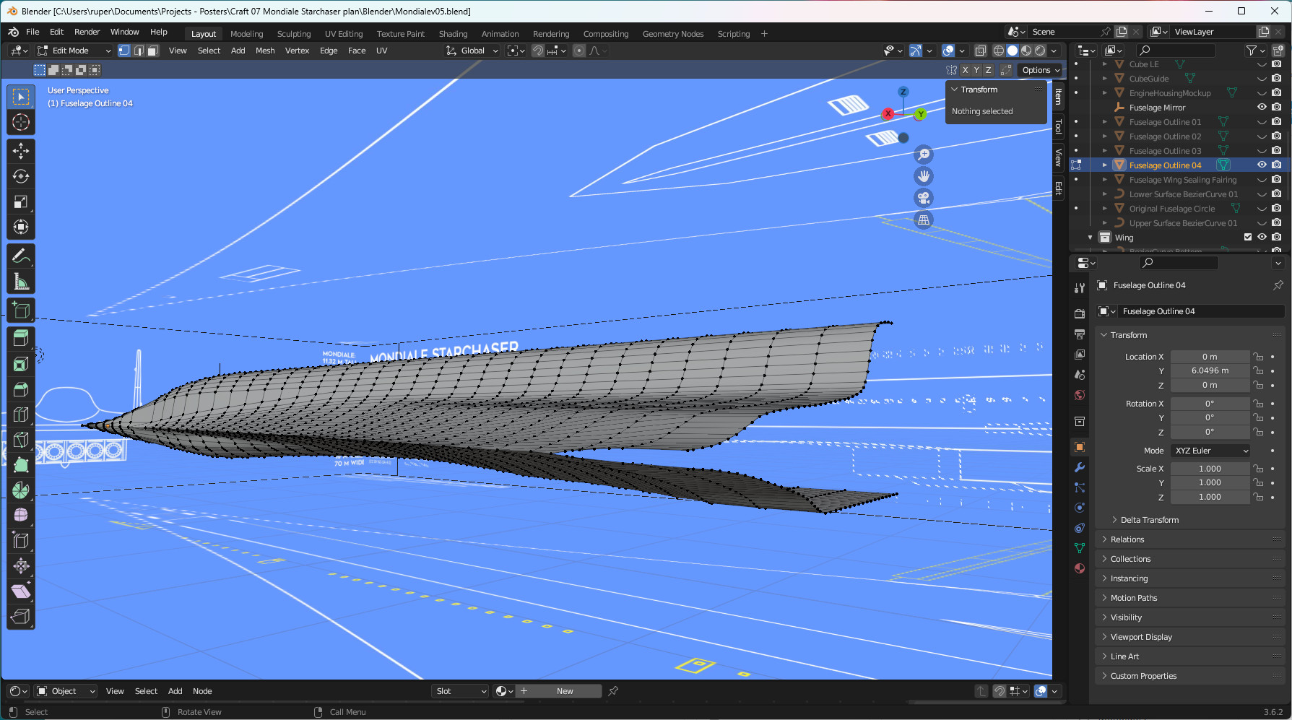Click the Zoom viewport gizmo button
This screenshot has width=1292, height=720.
(924, 155)
